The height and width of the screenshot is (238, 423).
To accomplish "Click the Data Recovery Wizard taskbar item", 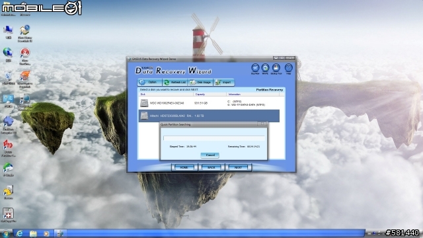I will (60, 233).
